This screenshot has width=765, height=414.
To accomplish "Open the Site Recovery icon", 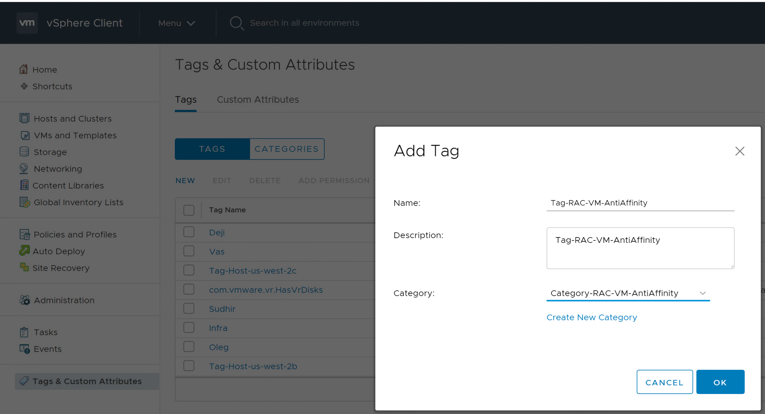I will (x=25, y=267).
